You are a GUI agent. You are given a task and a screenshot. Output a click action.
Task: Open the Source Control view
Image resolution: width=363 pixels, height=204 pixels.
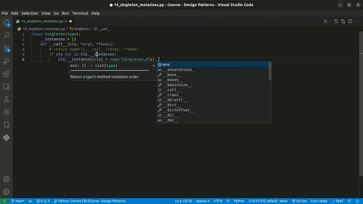click(6, 48)
